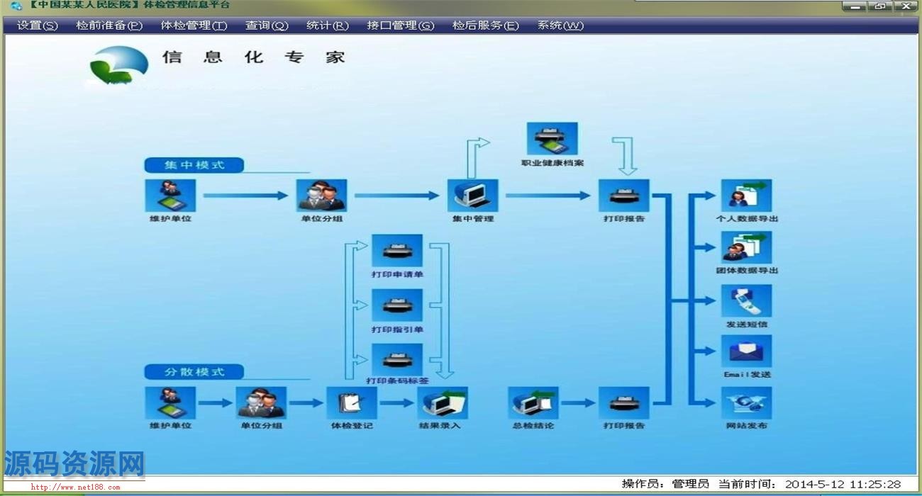Open 单位分组 icon in 集中模式 row
Image resolution: width=922 pixels, height=496 pixels.
322,196
